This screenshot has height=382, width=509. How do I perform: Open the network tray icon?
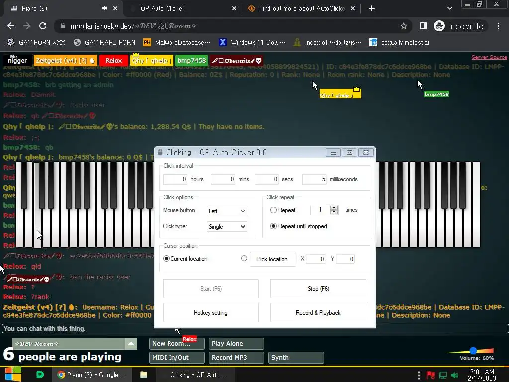tap(443, 375)
